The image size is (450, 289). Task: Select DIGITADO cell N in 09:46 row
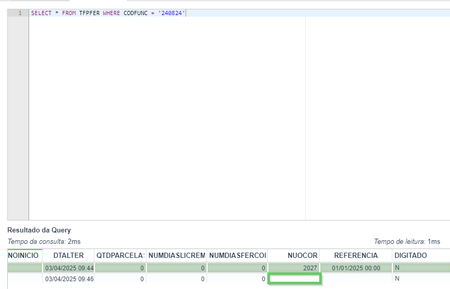coord(421,279)
